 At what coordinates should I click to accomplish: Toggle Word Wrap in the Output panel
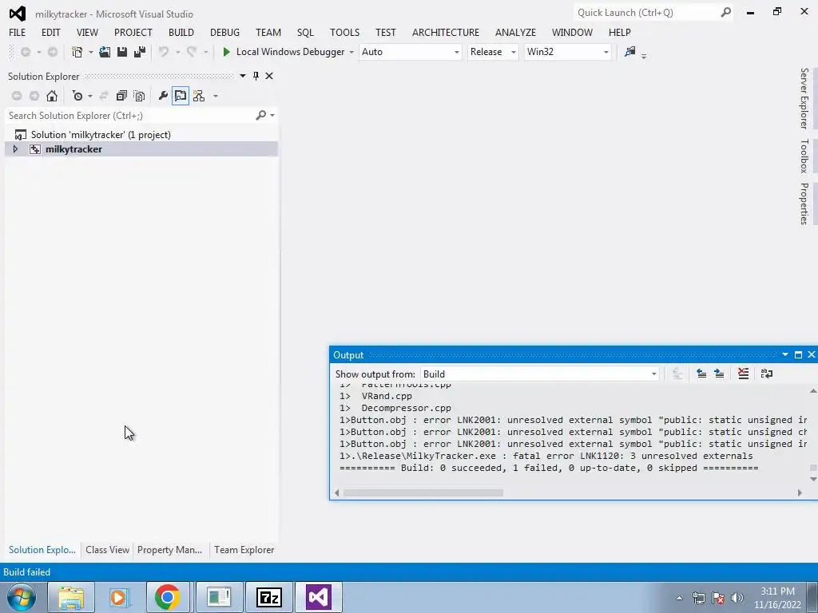pos(767,374)
